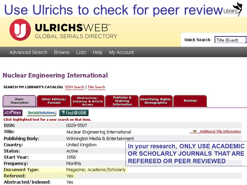Click the Additional Title Information link
The height and width of the screenshot is (185, 247).
(220, 131)
